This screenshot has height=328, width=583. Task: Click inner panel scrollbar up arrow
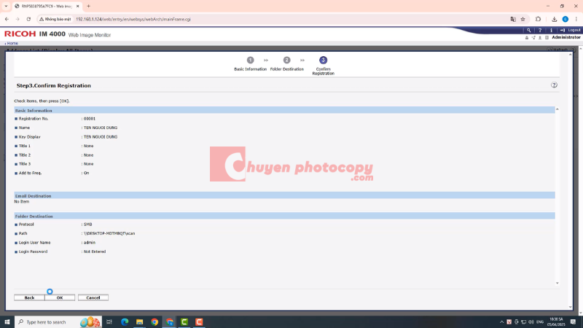(557, 109)
